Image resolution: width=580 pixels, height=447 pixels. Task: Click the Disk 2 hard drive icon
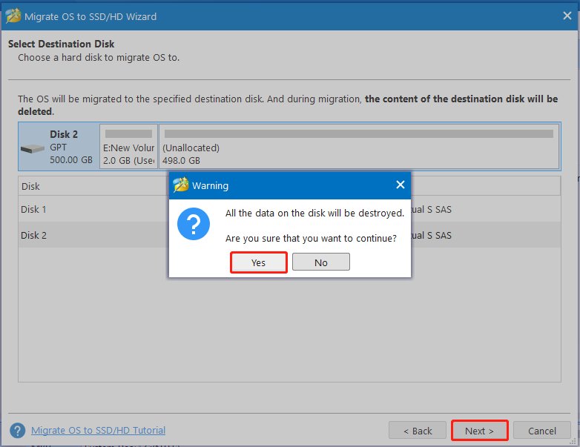click(33, 149)
